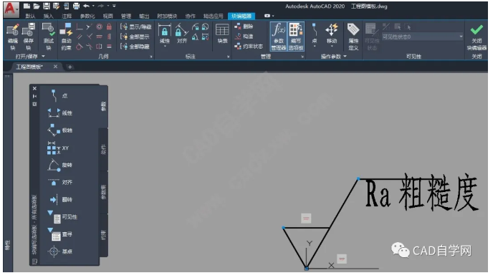Select Polar (极轴) parameter in palette

click(x=60, y=130)
